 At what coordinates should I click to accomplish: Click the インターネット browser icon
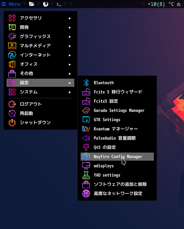point(12,55)
